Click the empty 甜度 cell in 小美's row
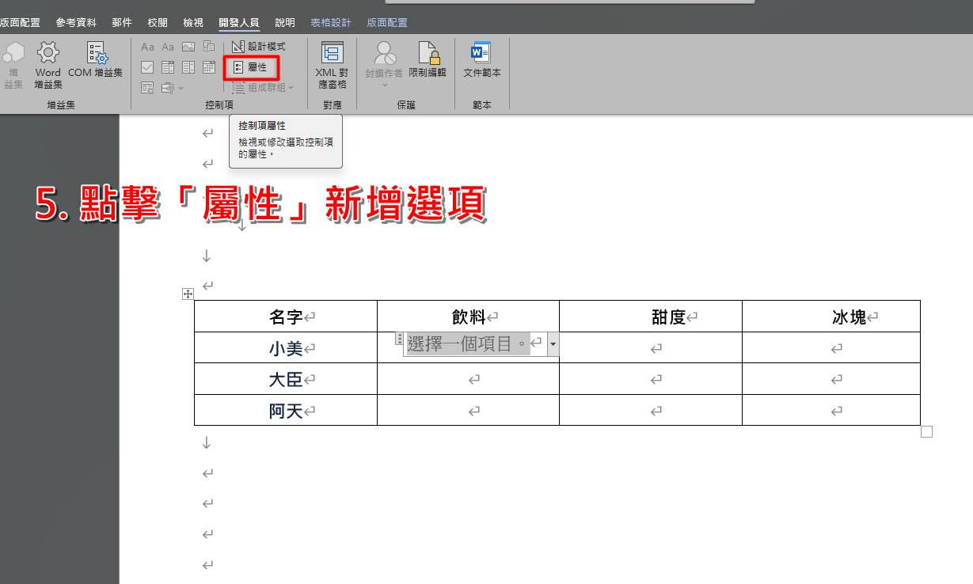The width and height of the screenshot is (973, 584). click(x=651, y=347)
